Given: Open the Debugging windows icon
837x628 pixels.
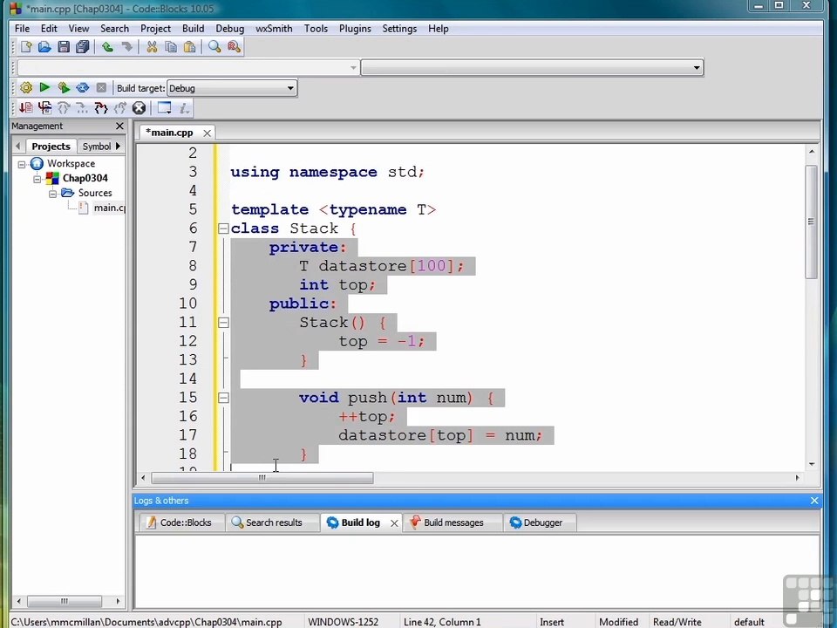Looking at the screenshot, I should [165, 108].
